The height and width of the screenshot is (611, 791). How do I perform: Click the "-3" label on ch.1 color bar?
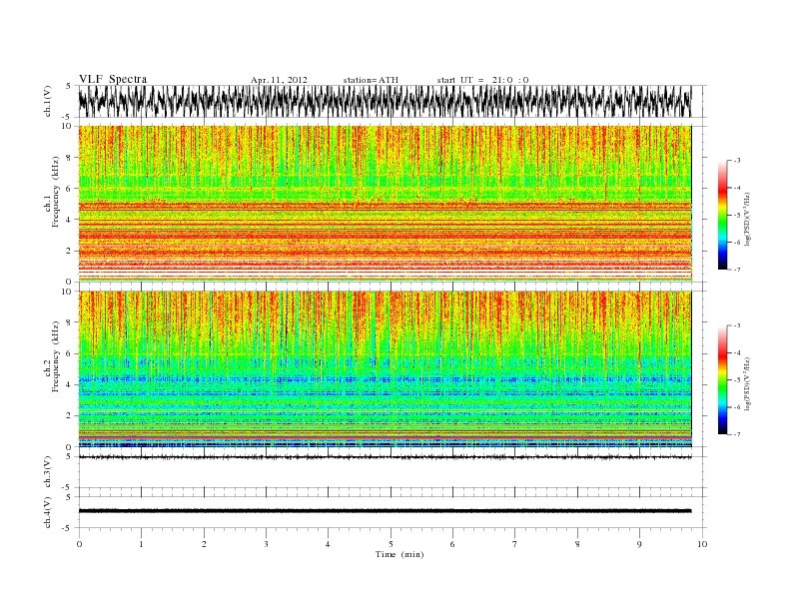point(737,161)
